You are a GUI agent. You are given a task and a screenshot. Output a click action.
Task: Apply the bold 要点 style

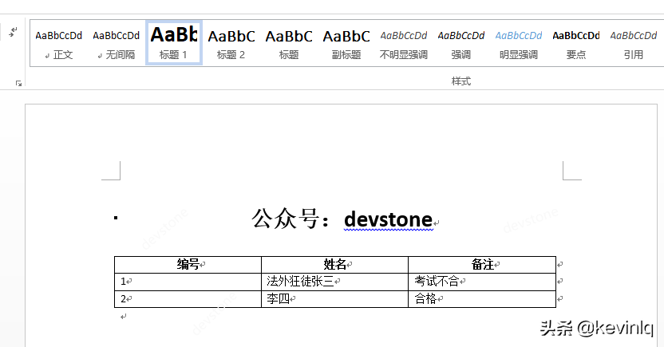click(576, 43)
